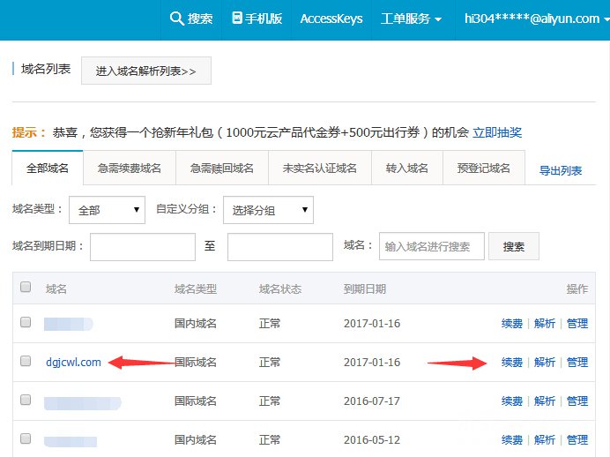
Task: Check the dgjcwl.com row checkbox
Action: coord(26,361)
